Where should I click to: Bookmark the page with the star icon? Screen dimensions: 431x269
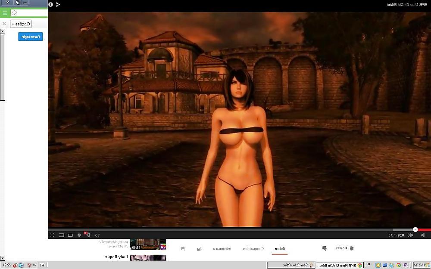pos(15,13)
